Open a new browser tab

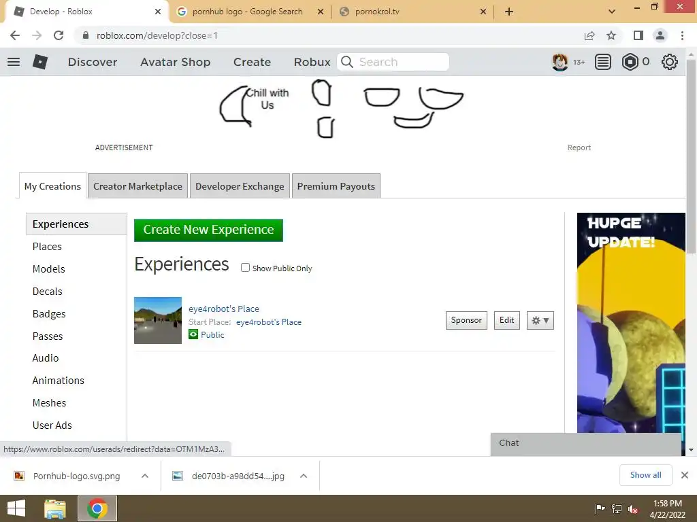click(509, 12)
